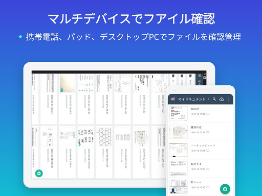Open the 領収書 document thumbnail on phone
Viewport: 262px width, 196px height.
click(x=179, y=113)
